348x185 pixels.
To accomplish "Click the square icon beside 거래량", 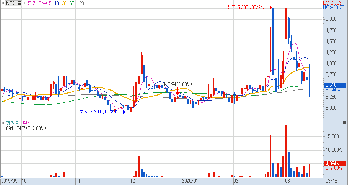I will [3, 123].
